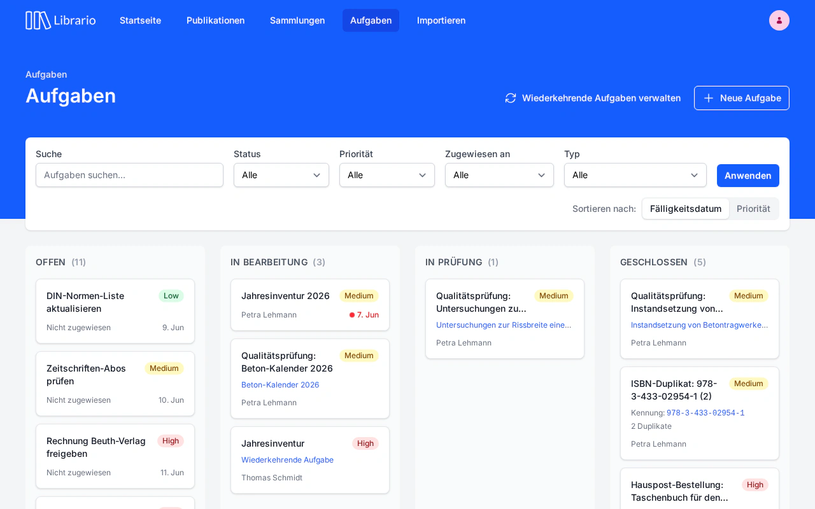Click Neue Aufgabe button
This screenshot has width=815, height=509.
[742, 98]
